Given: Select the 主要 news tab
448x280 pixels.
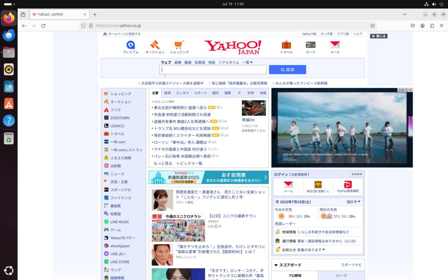Looking at the screenshot, I should pyautogui.click(x=155, y=93).
